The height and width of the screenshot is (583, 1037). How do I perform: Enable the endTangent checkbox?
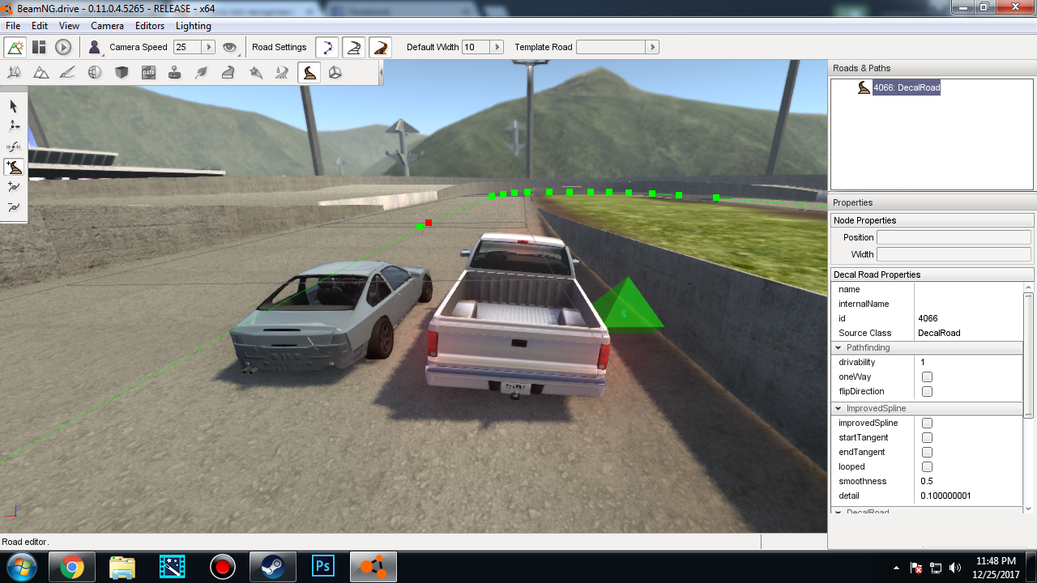pyautogui.click(x=927, y=452)
